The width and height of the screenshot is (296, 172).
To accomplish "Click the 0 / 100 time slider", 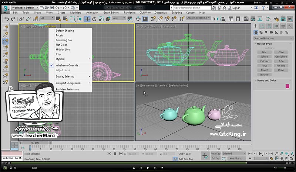I will [35, 143].
